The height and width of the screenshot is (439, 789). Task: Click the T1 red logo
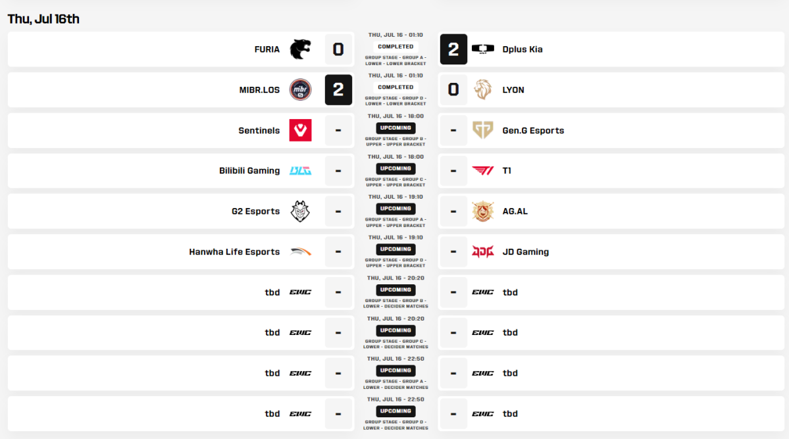coord(482,170)
